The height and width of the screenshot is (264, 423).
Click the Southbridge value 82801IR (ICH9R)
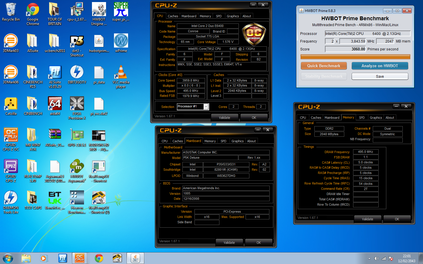click(x=226, y=170)
